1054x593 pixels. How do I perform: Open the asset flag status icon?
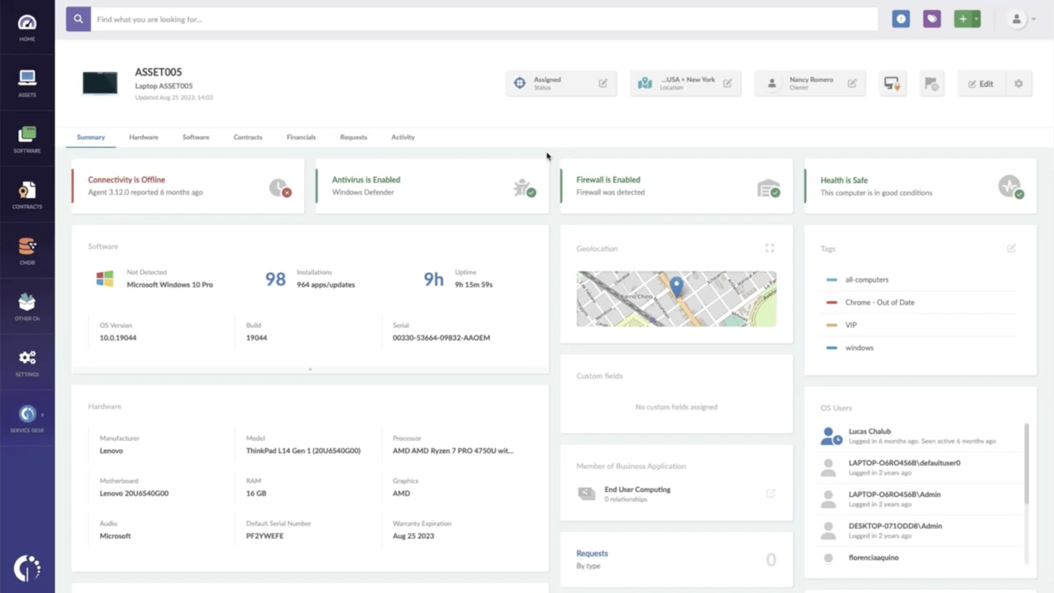tap(932, 83)
